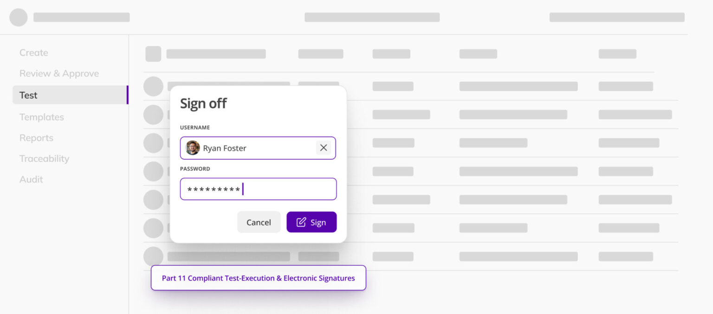
Task: Click the square select-all box in the table header
Action: click(153, 54)
